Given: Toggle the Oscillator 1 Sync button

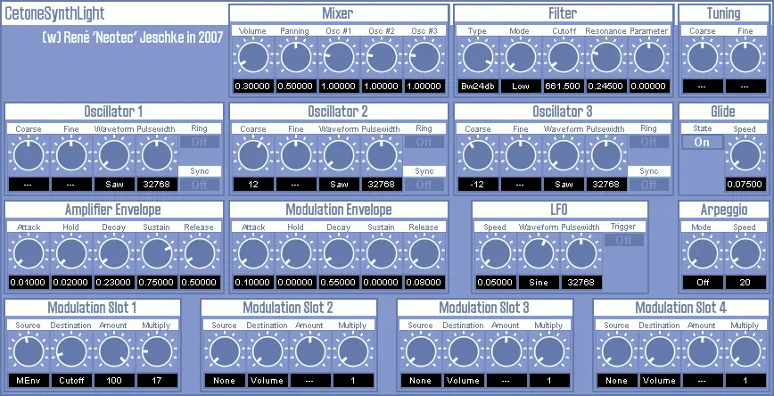Looking at the screenshot, I should click(200, 185).
